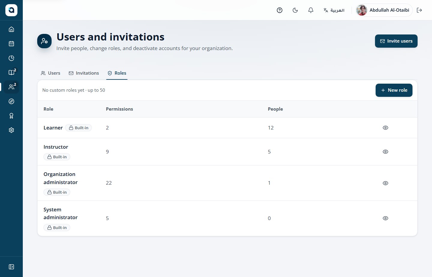This screenshot has width=432, height=277.
Task: Click the System administrator role name
Action: pos(61,213)
